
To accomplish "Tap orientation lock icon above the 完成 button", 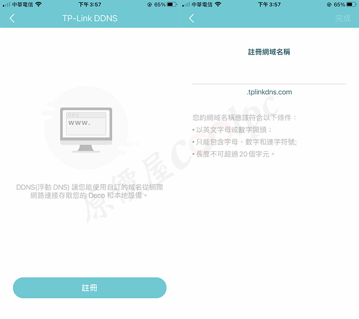I will click(329, 4).
